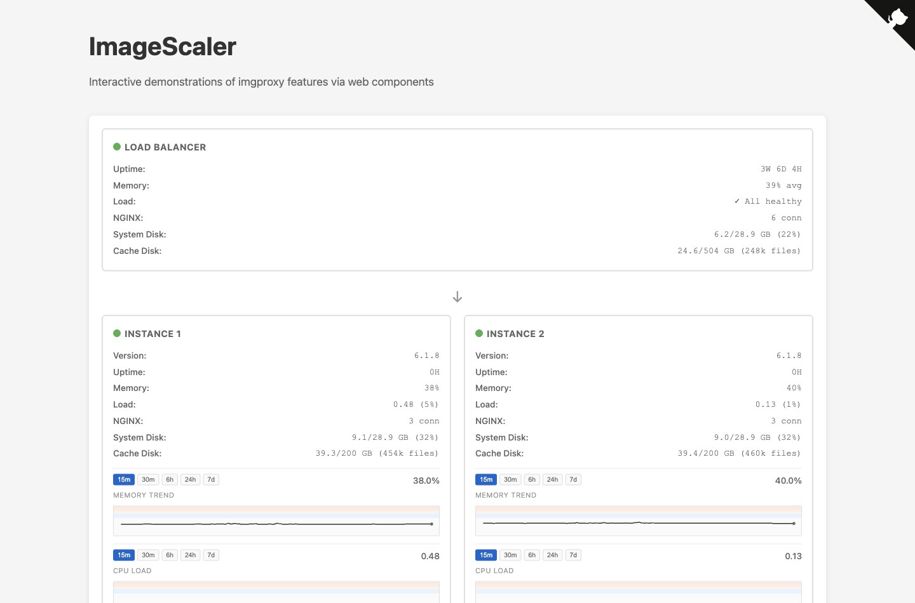
Task: Select 30m for Instance 1 CPU load
Action: [x=148, y=555]
